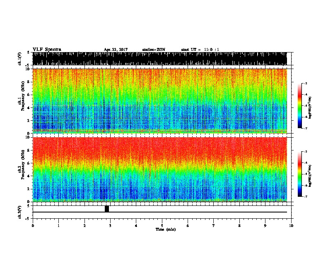Click the time axis tick label '9'
Screen dimensions: 328x253
coord(265,226)
